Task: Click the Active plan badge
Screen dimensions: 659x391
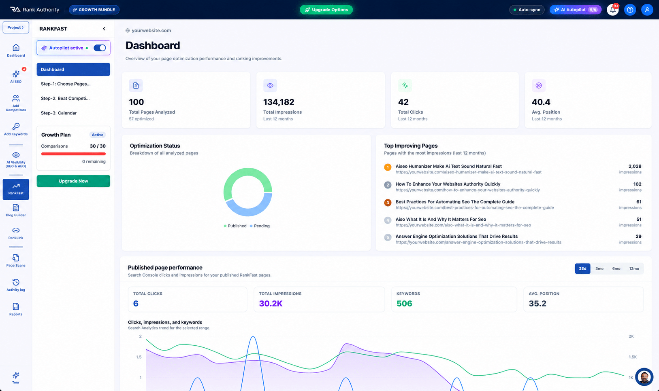Action: point(97,135)
